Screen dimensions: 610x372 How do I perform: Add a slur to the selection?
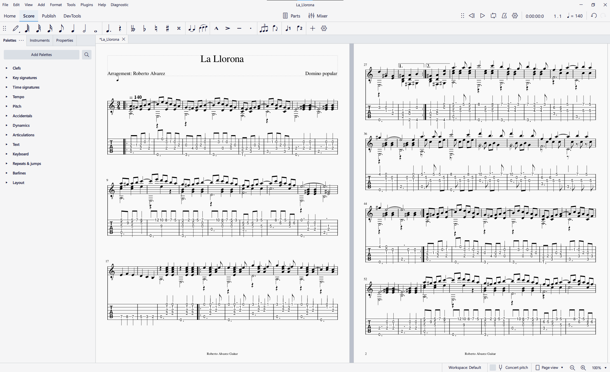point(203,28)
